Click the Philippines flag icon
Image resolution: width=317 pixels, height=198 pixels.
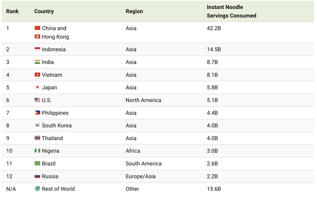(x=37, y=113)
